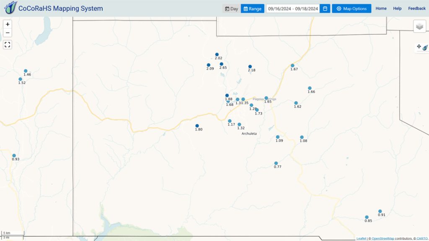Image resolution: width=429 pixels, height=241 pixels.
Task: Open Leaflet attribution link
Action: (361, 238)
